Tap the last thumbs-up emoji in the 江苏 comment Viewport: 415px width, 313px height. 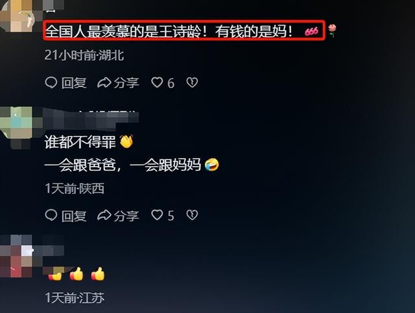point(98,274)
